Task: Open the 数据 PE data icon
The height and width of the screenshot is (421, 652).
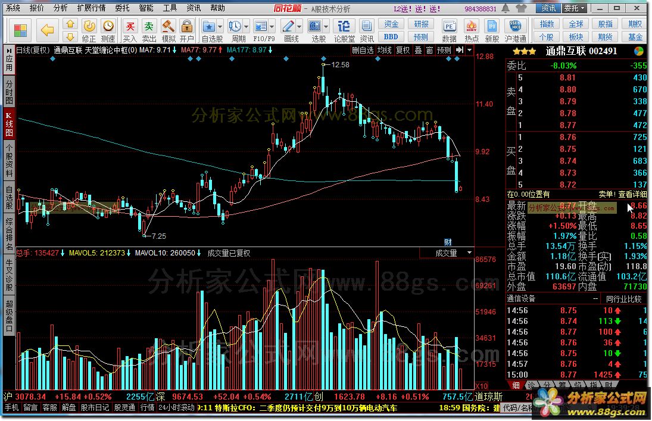Action: 449,27
